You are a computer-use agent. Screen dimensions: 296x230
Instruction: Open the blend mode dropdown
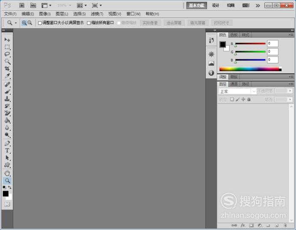[x=237, y=92]
